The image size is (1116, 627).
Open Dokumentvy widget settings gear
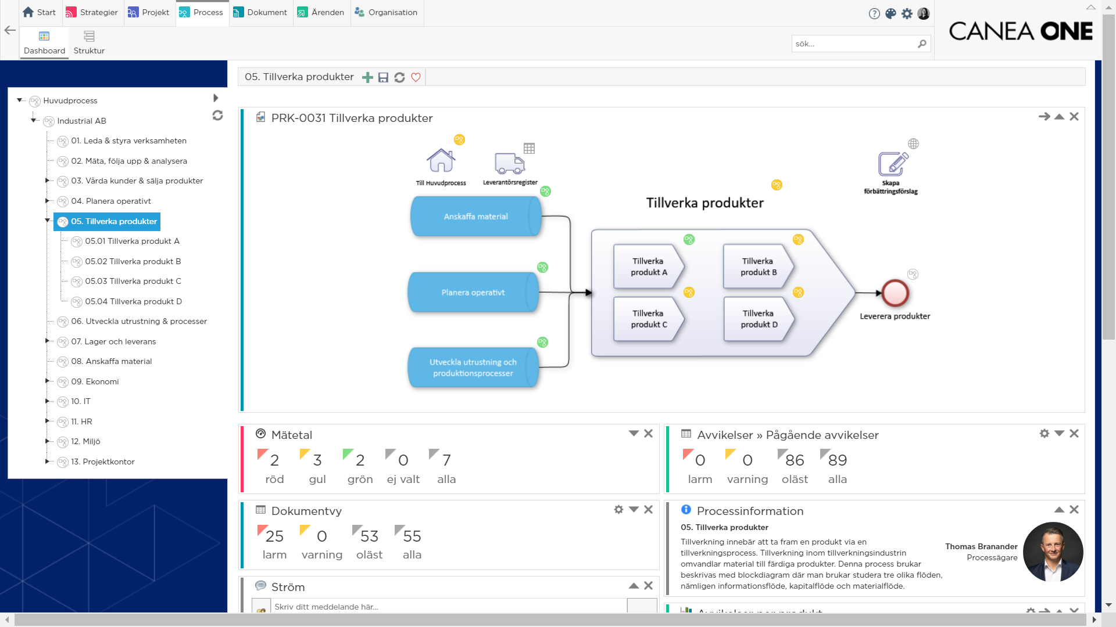coord(618,510)
